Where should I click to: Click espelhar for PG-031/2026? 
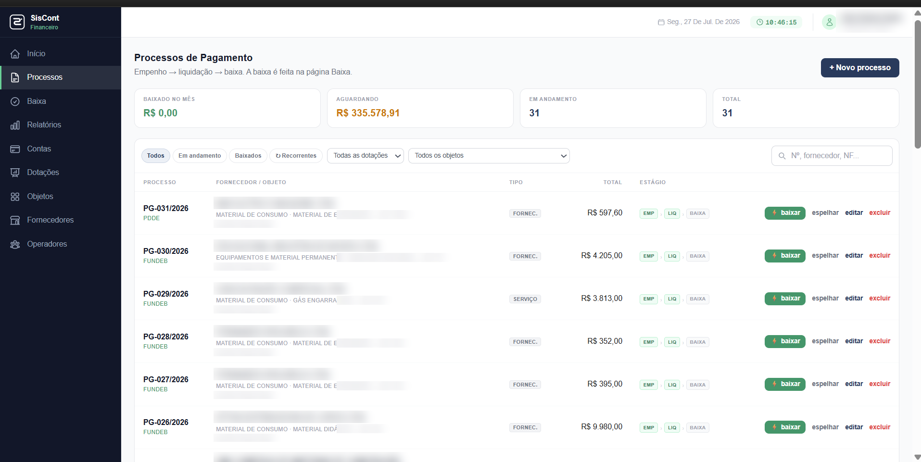[825, 213]
